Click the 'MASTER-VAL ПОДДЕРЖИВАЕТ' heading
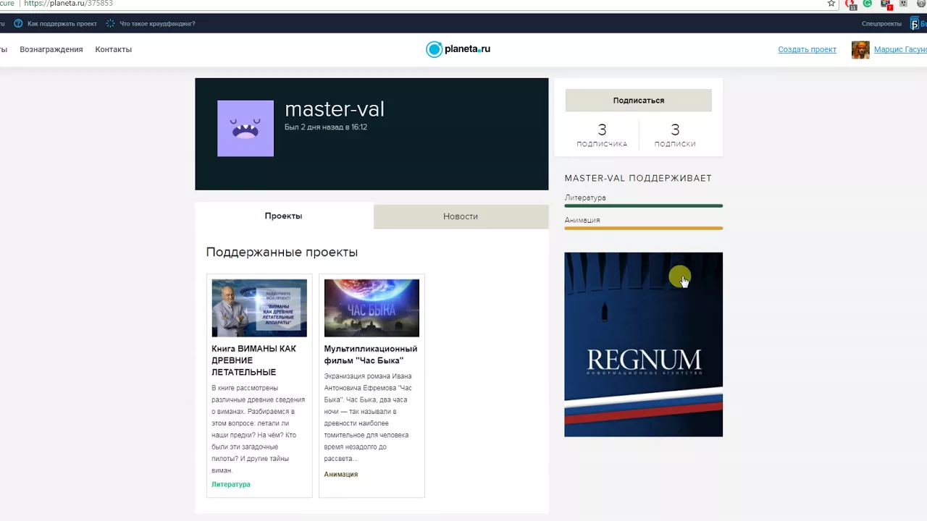 point(638,178)
